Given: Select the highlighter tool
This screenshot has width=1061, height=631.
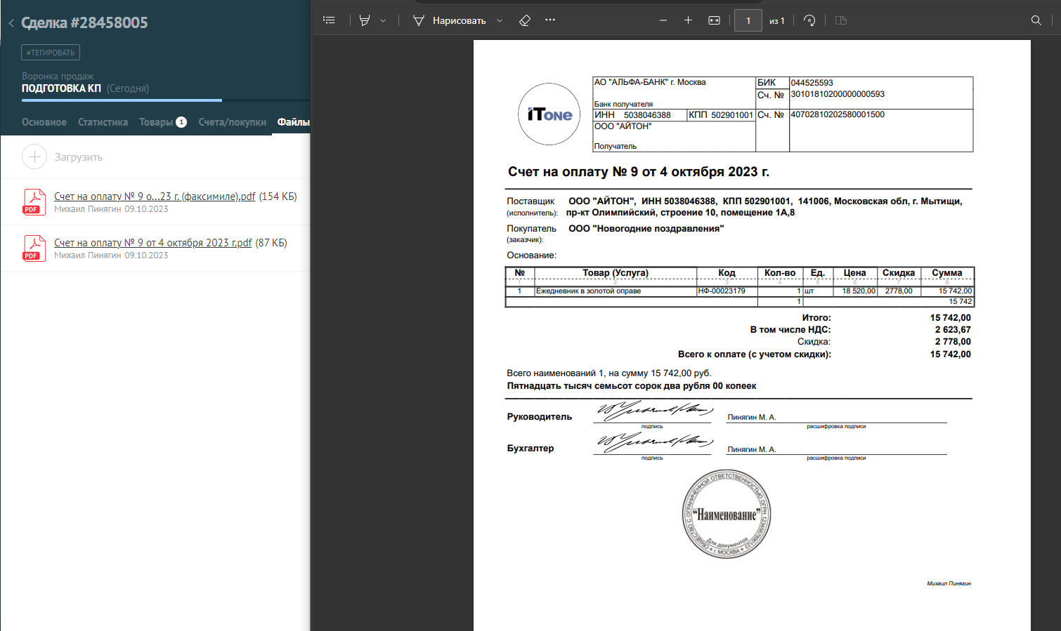Looking at the screenshot, I should click(x=365, y=20).
